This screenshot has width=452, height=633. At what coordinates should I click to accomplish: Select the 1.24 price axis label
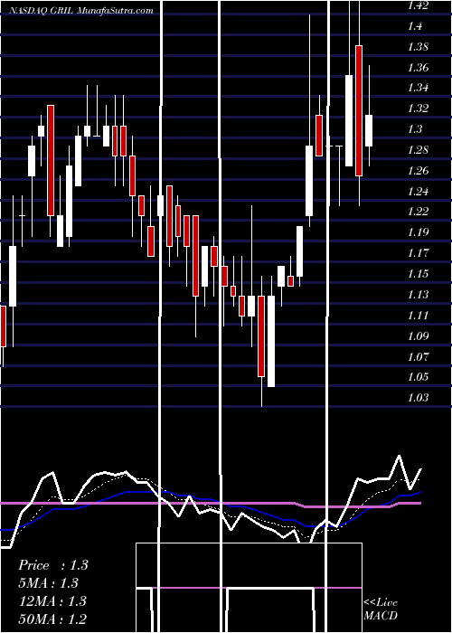point(418,191)
